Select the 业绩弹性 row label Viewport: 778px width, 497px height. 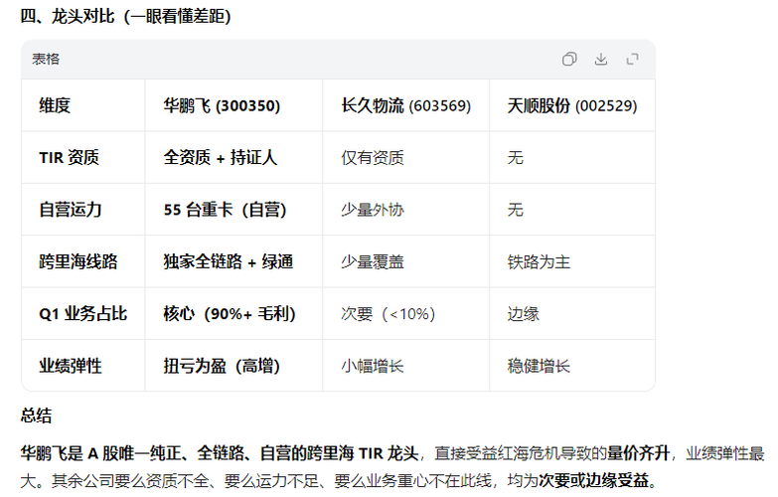tap(71, 366)
